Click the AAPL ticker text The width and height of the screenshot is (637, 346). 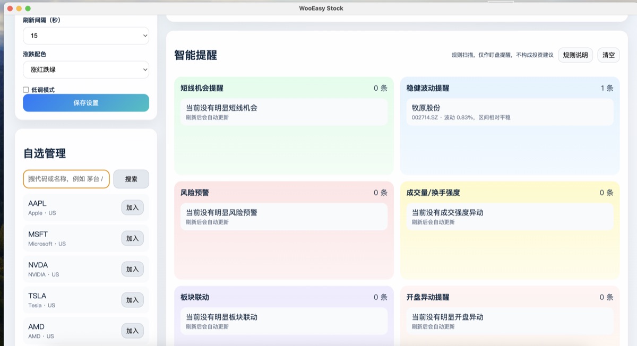(37, 203)
